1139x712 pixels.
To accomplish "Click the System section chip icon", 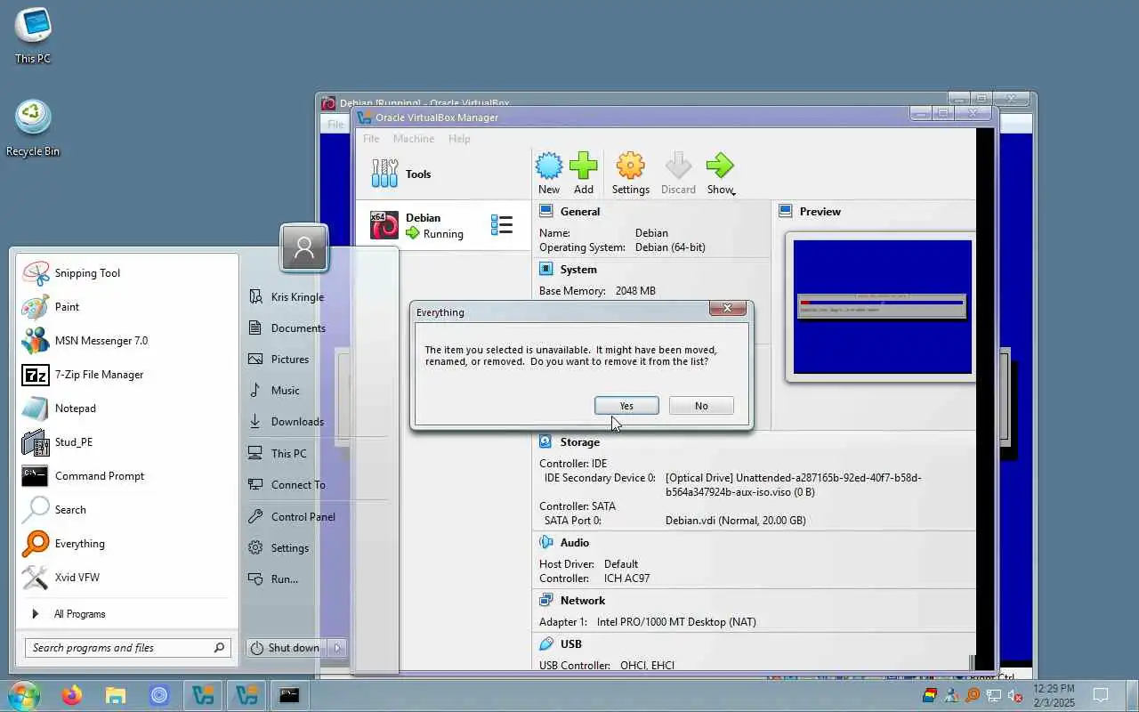I will (x=546, y=269).
